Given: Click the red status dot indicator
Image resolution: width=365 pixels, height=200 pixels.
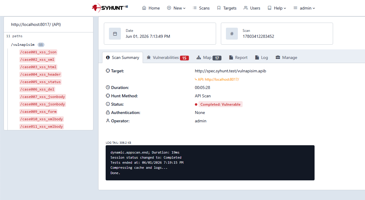Looking at the screenshot, I should coord(196,104).
